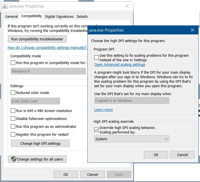
Task: Click the 'High DPI scaling override' group label
Action: coord(113,122)
